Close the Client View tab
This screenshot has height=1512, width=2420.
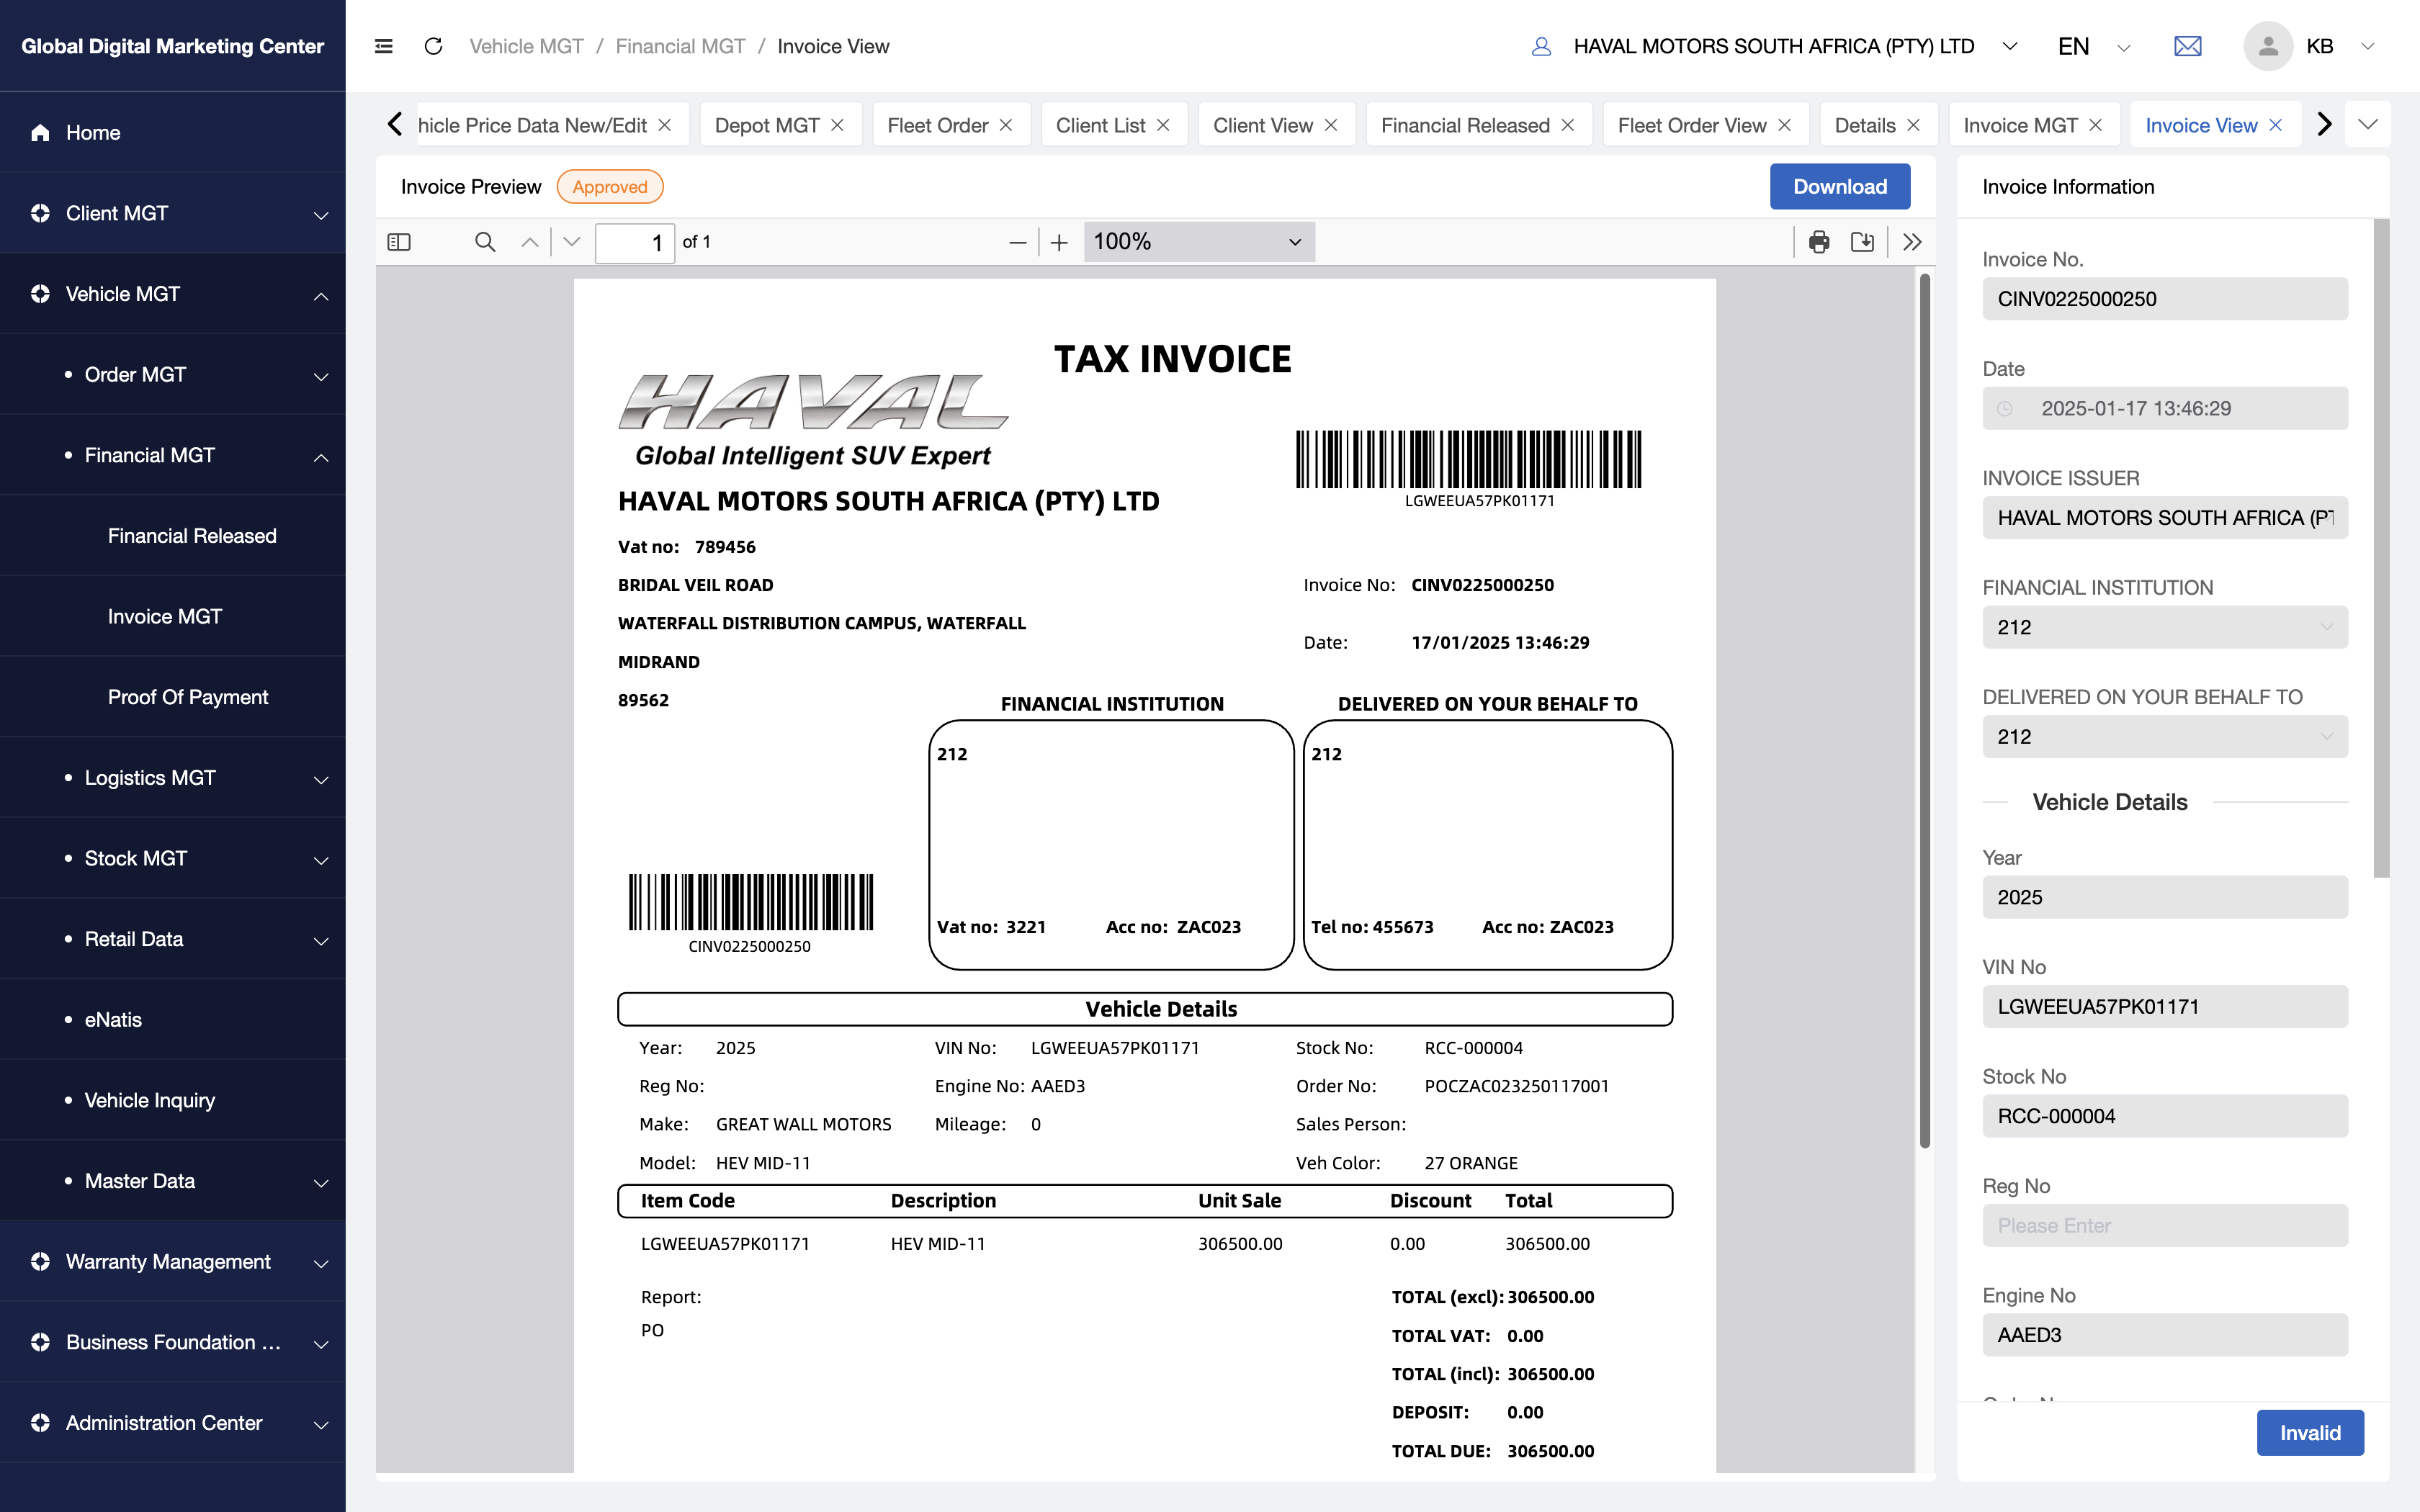1331,125
